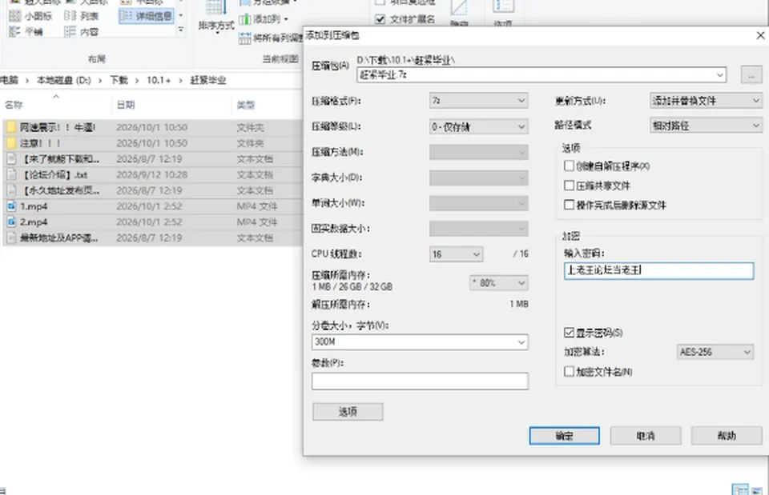The height and width of the screenshot is (495, 769).
Task: Select the folder icon of 网速展示 folder
Action: [10, 128]
